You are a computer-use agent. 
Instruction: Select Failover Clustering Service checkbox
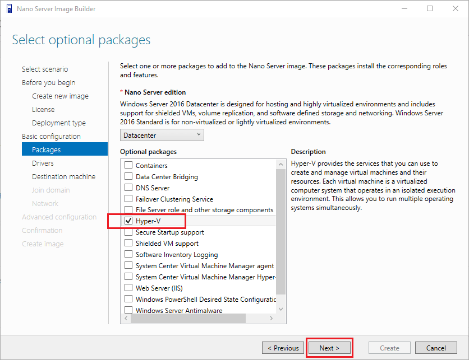pyautogui.click(x=128, y=199)
